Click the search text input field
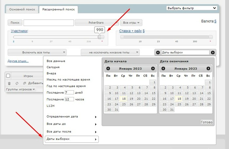229x149 pixels. pyautogui.click(x=49, y=23)
